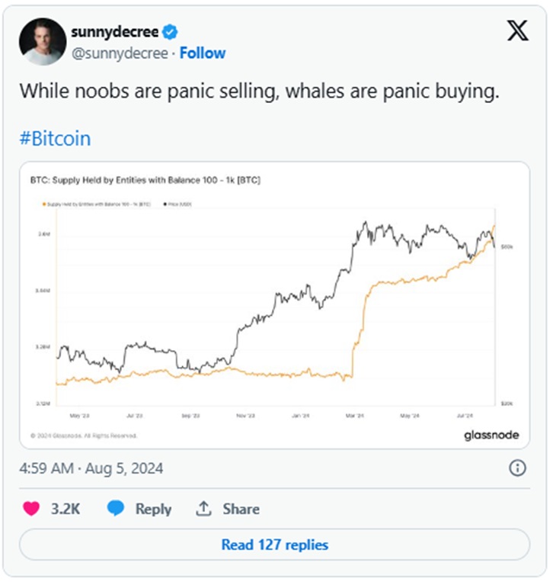Viewport: 553px width, 582px height.
Task: Click the @sunnydecree handle
Action: pos(120,53)
